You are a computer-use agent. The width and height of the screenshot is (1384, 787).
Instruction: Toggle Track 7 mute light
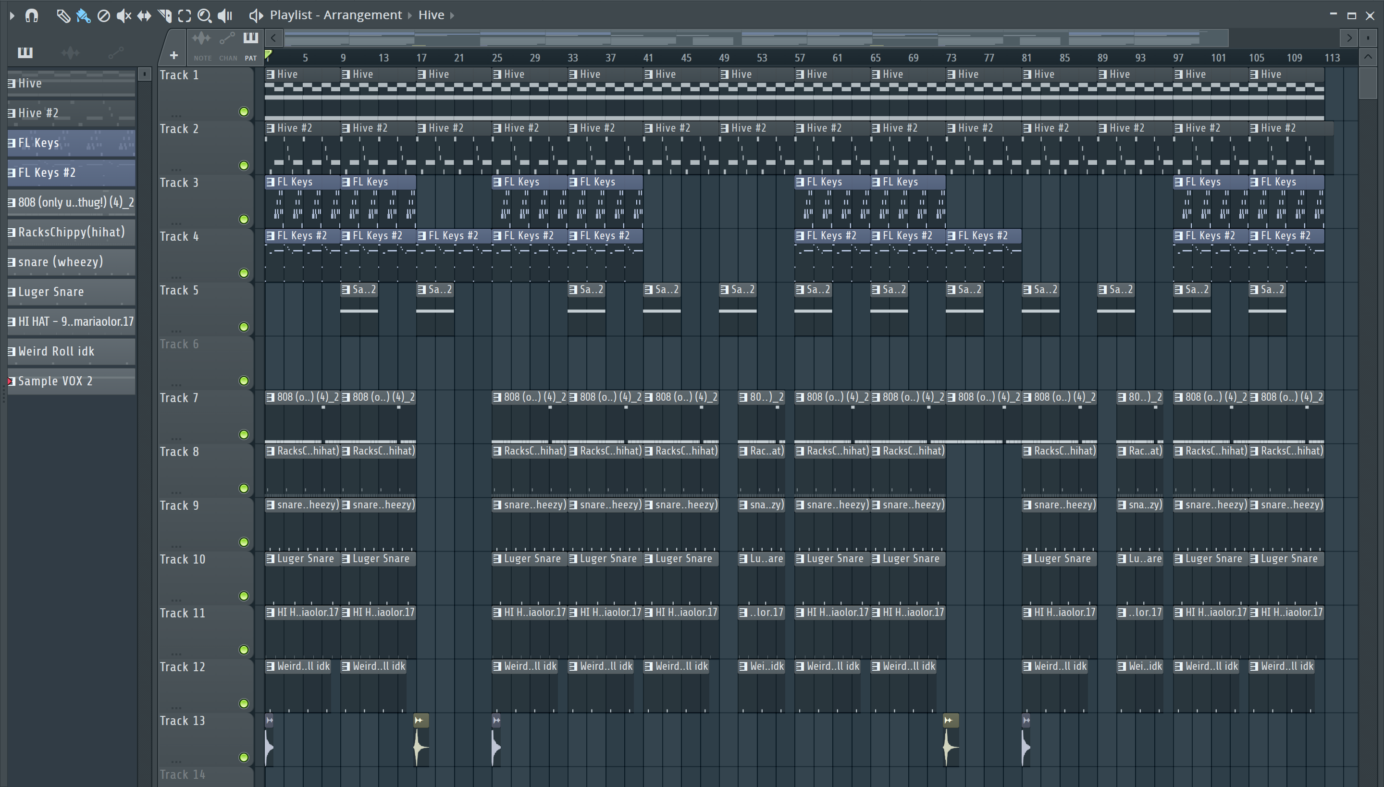pyautogui.click(x=244, y=434)
